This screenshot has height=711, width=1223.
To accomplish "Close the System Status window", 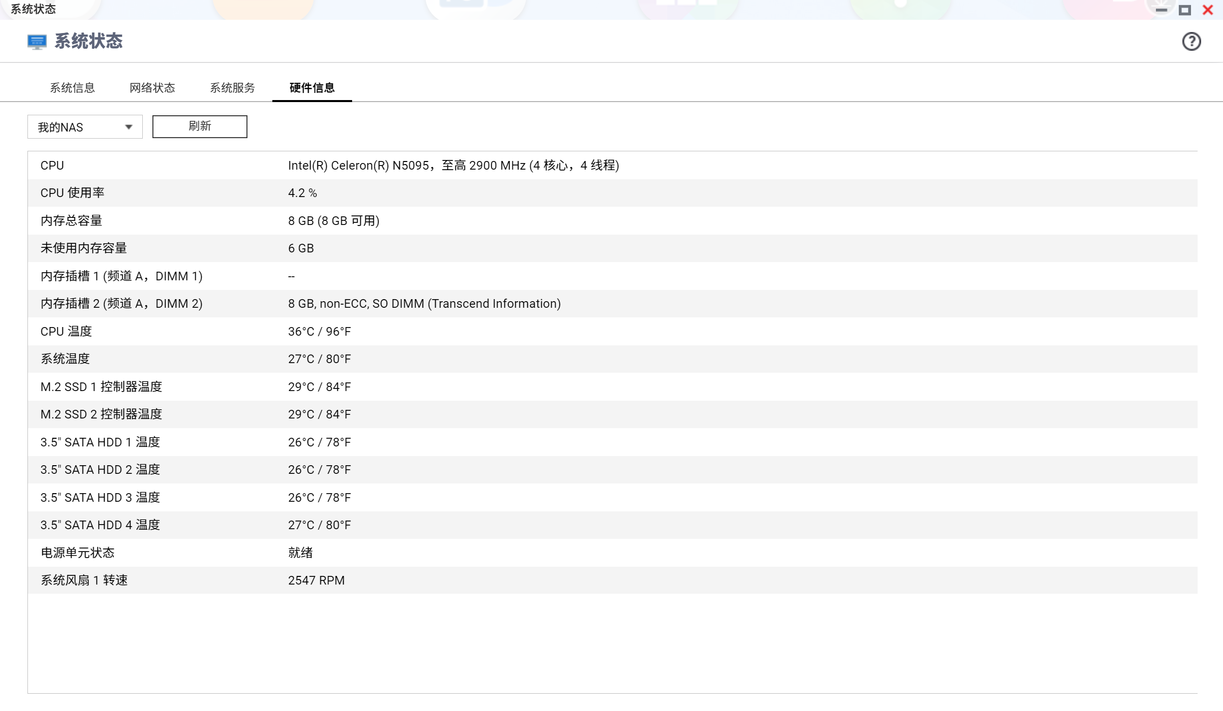I will 1208,10.
